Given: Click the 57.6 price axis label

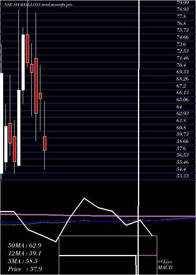Looking at the screenshot, I should (181, 148).
